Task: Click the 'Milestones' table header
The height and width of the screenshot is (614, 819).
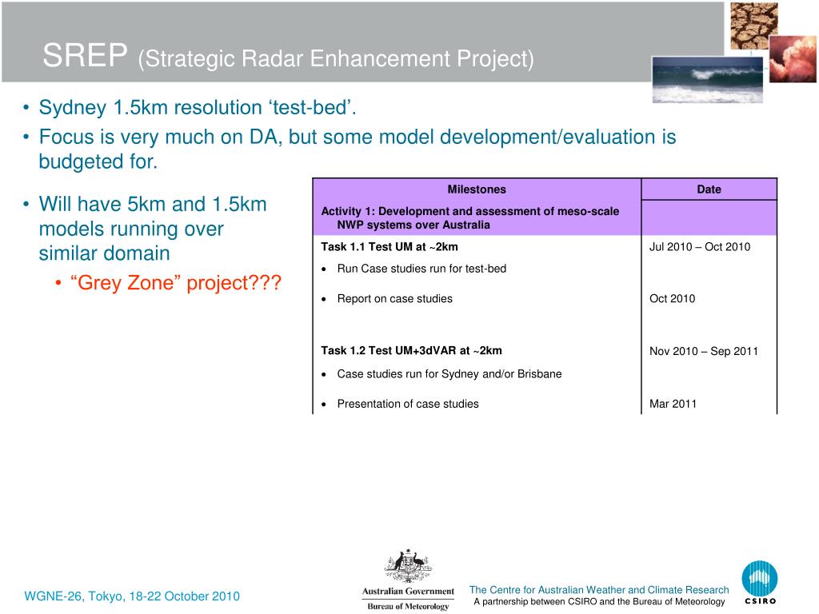Action: [x=477, y=189]
